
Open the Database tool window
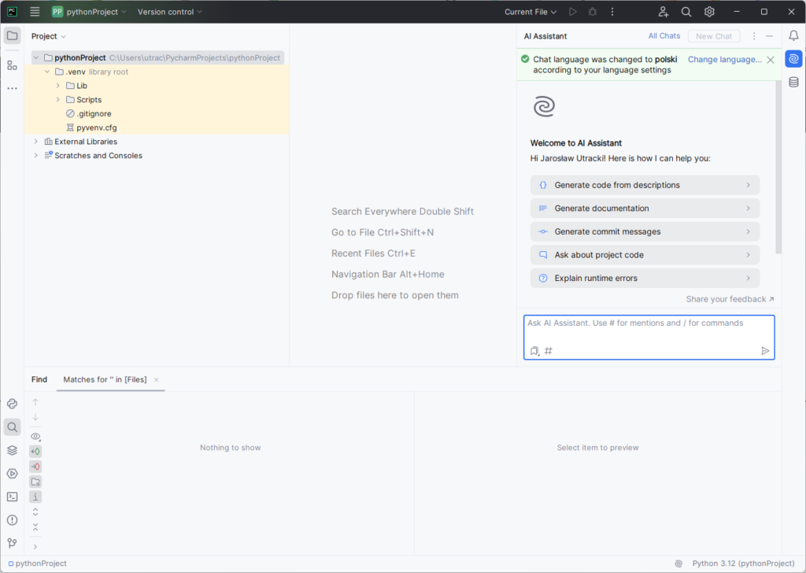[793, 82]
